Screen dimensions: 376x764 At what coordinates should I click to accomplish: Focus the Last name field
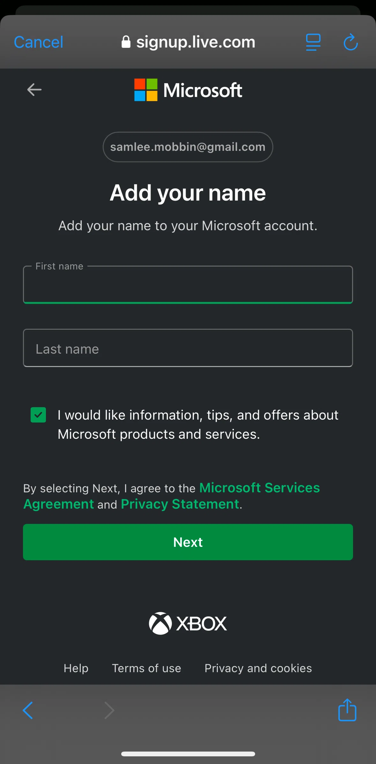188,348
